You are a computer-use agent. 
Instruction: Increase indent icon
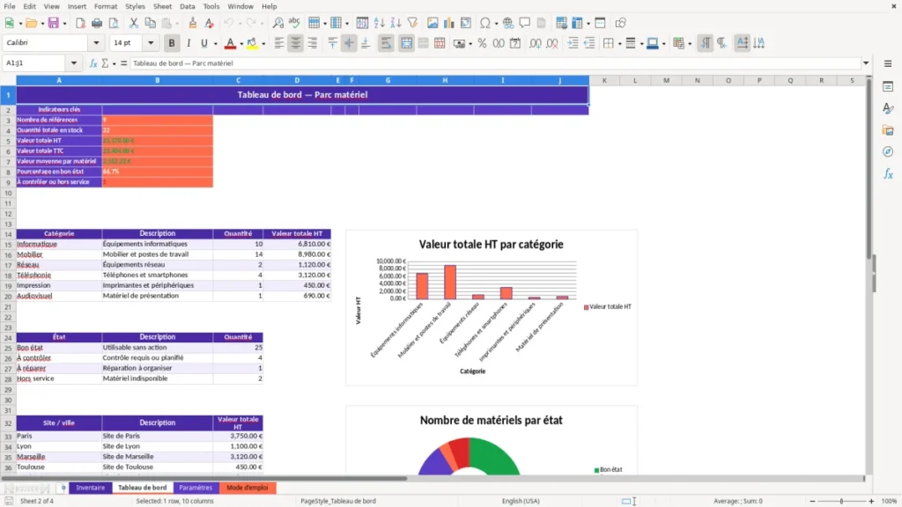(573, 43)
